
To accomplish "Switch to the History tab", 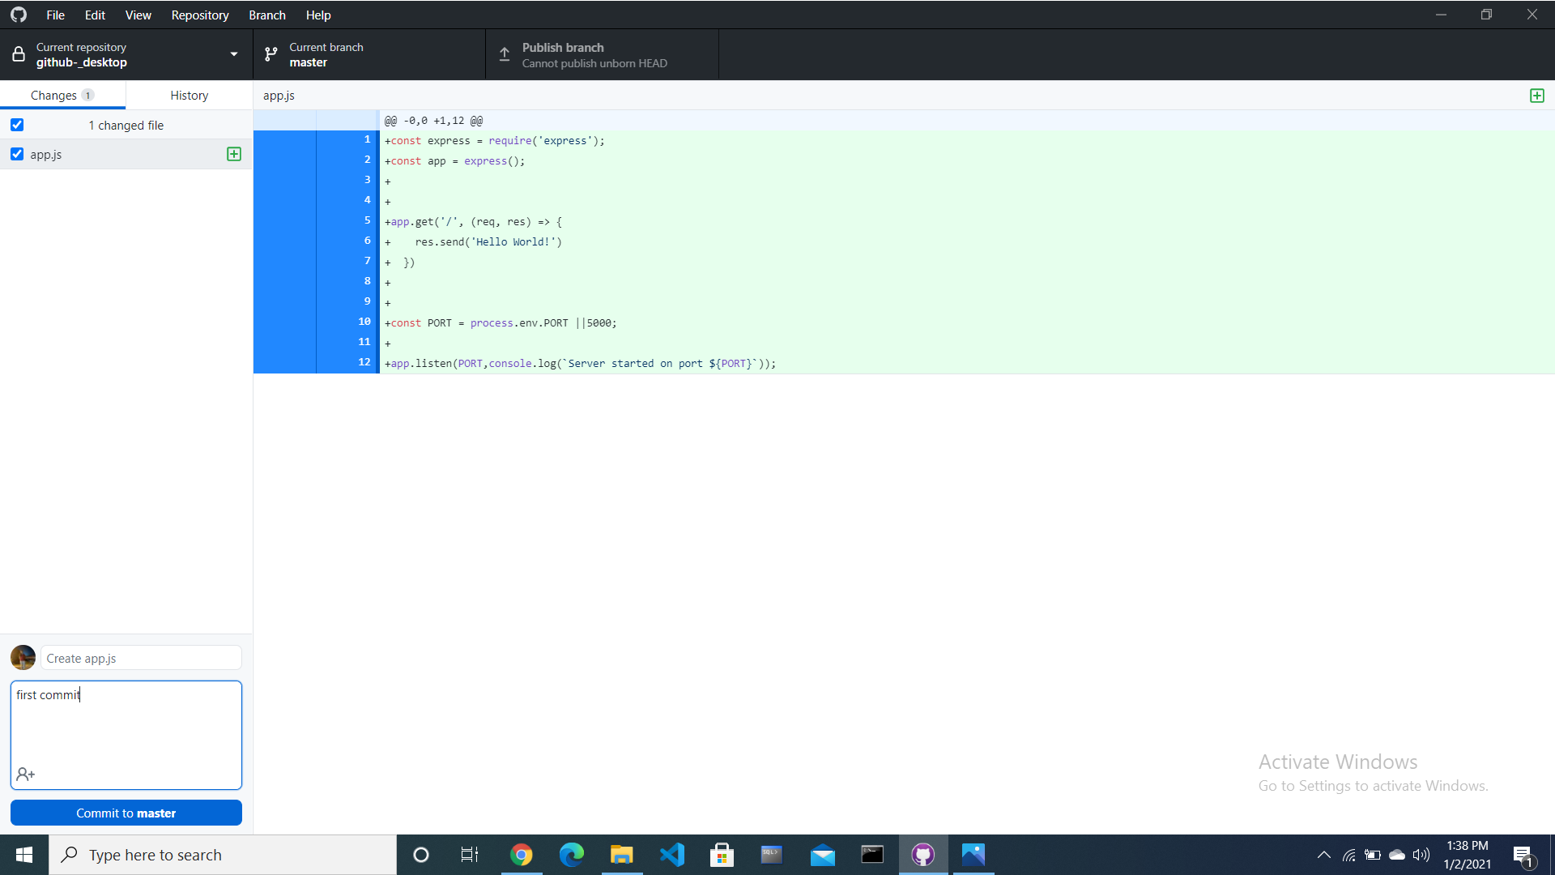I will [189, 95].
